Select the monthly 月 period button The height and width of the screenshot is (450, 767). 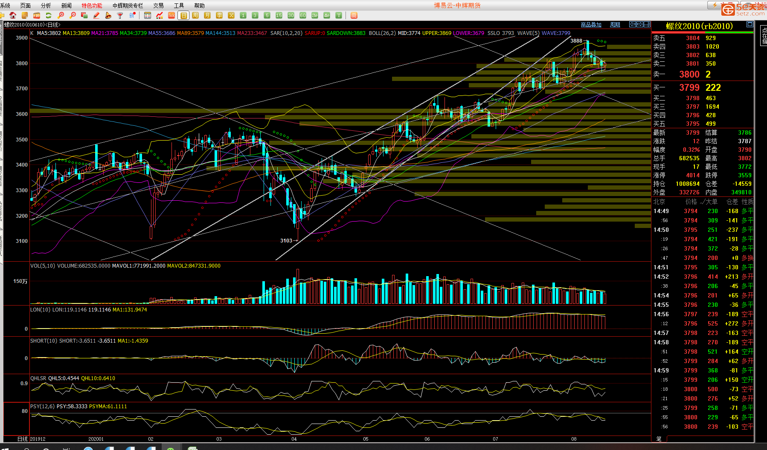tap(207, 15)
